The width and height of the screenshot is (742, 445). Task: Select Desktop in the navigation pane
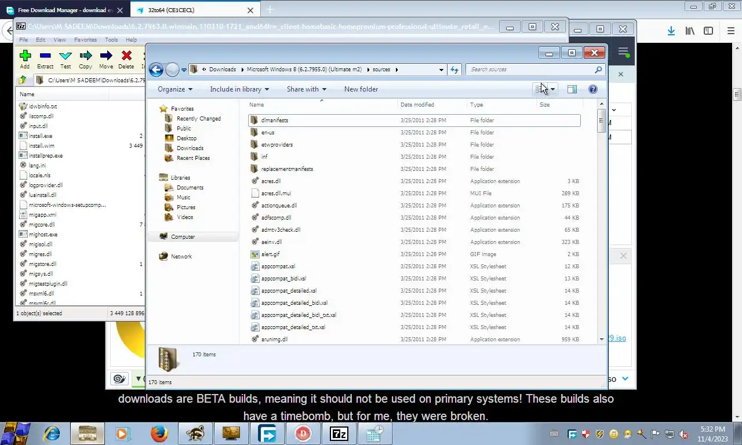tap(187, 138)
